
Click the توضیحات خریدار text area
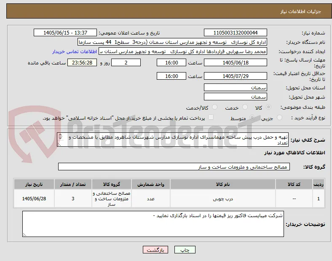[153, 224]
